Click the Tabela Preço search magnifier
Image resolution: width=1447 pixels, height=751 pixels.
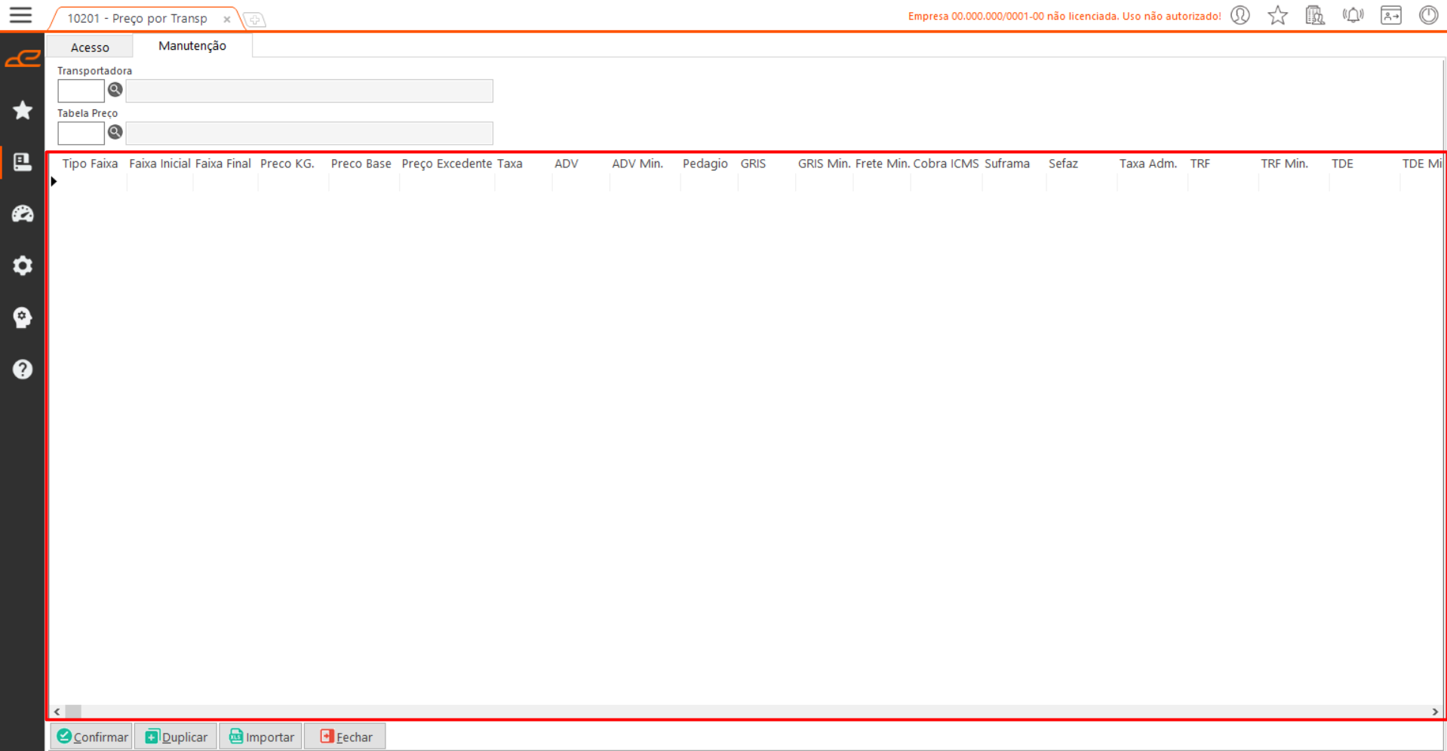[x=115, y=132]
